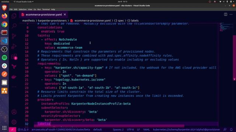This screenshot has width=236, height=132.
Task: Click 'enabled: true' on line 9
Action: click(x=53, y=32)
